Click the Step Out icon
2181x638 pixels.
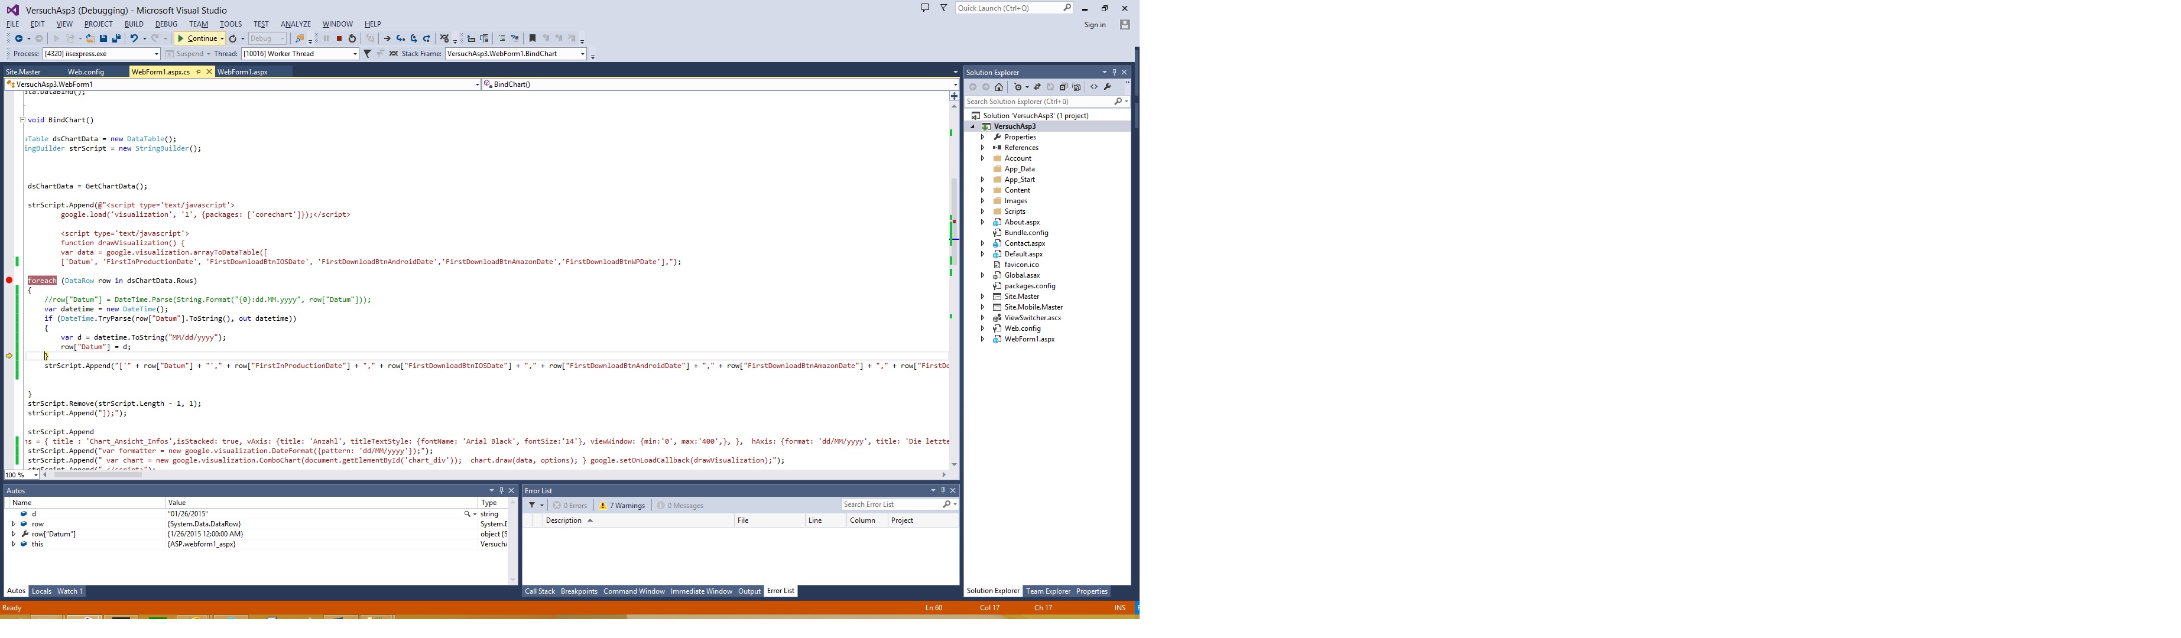427,39
